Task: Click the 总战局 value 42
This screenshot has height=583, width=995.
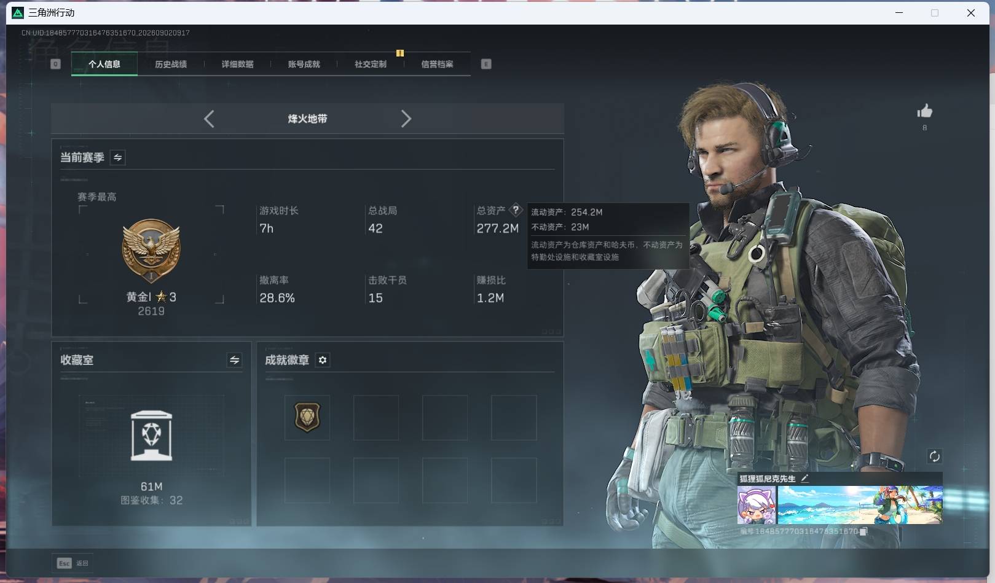Action: (376, 229)
